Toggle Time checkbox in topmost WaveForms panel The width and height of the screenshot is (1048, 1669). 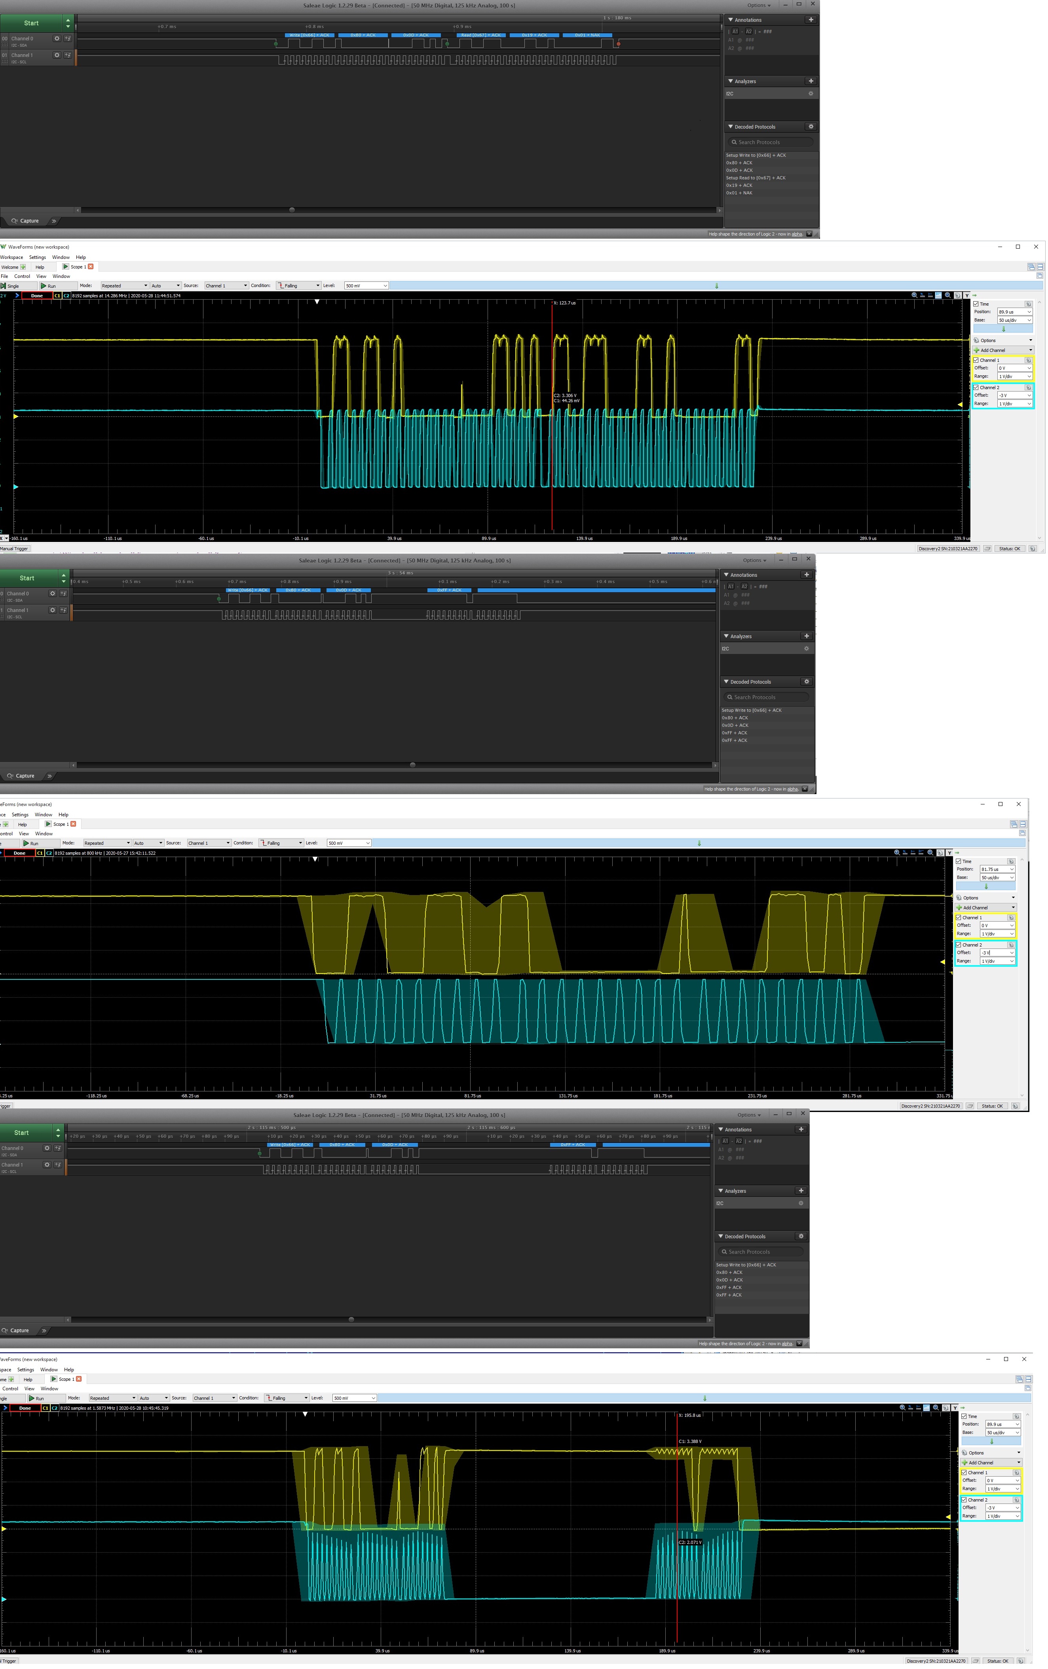[976, 304]
